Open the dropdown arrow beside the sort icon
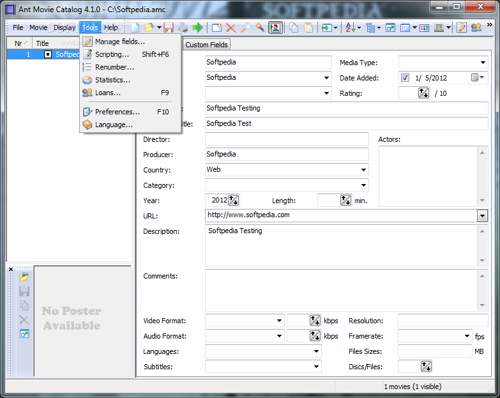Screen dimensions: 500x398 pyautogui.click(x=359, y=27)
